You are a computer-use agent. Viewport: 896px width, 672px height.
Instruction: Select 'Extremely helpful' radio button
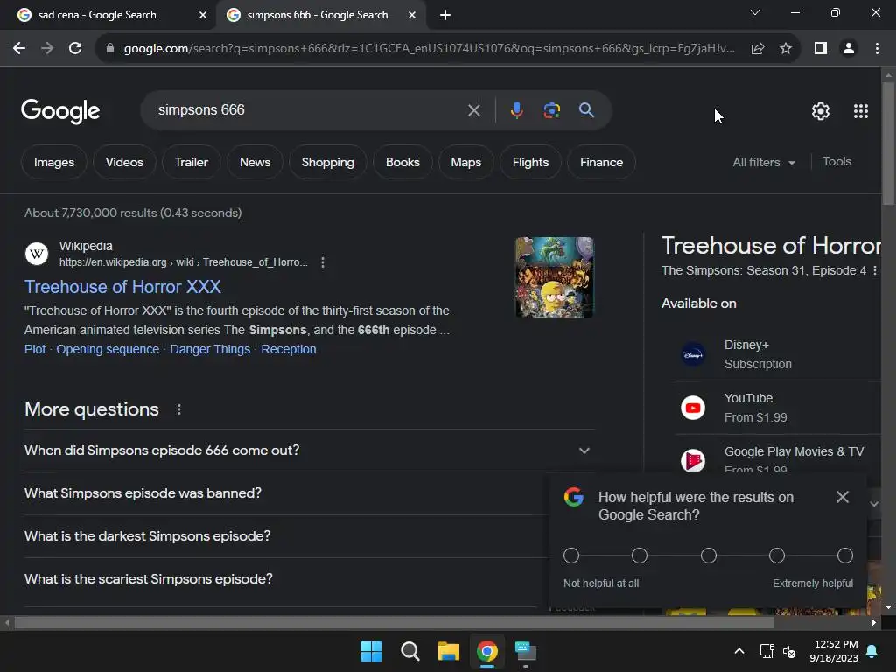(845, 556)
